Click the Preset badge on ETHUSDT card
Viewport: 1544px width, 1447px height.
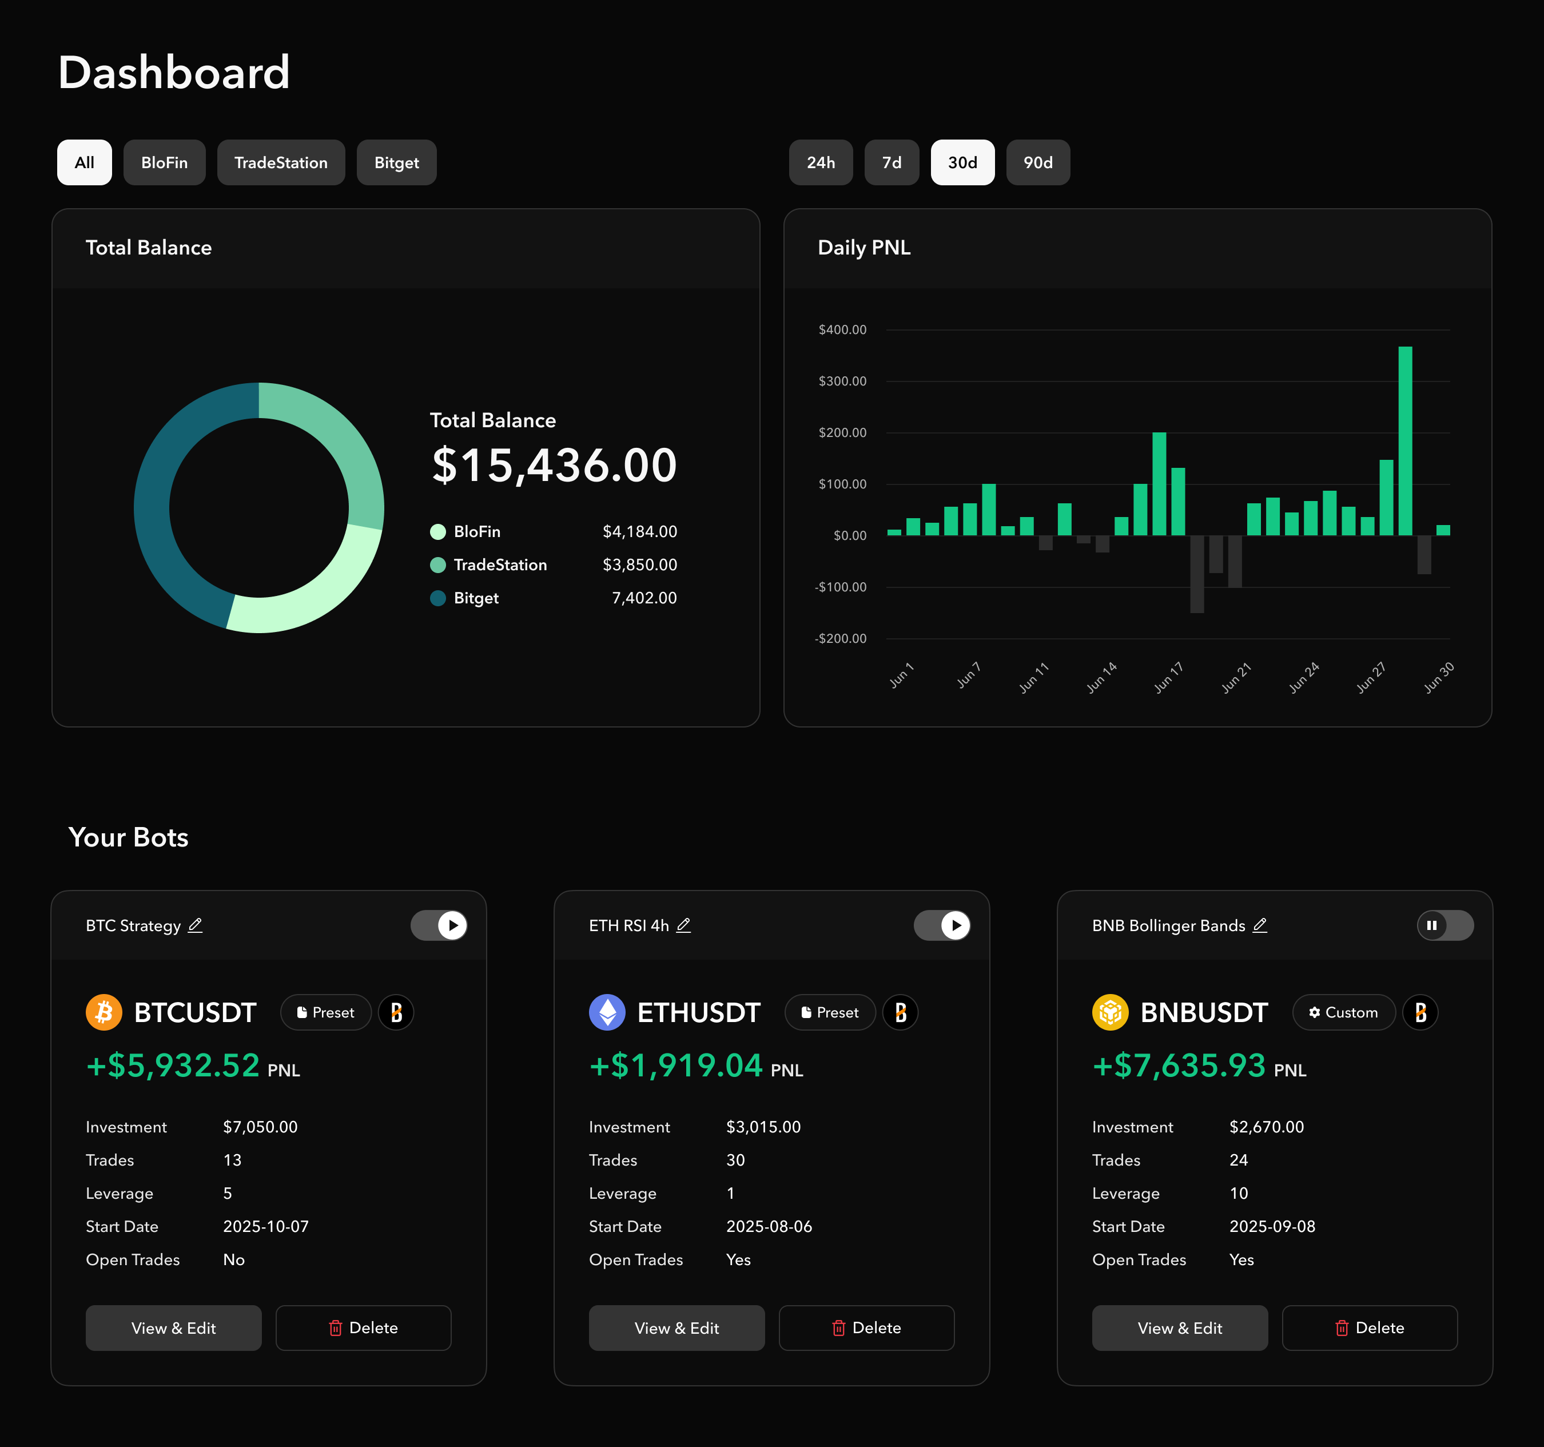(x=830, y=1012)
